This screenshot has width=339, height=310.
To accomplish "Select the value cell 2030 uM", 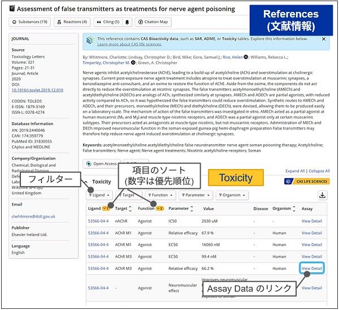I will [x=210, y=221].
